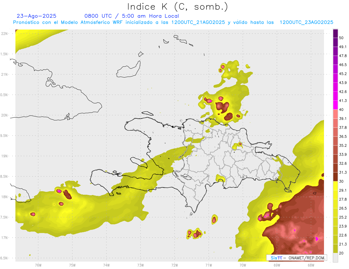Click the "22N" latitude label

tap(5, 34)
